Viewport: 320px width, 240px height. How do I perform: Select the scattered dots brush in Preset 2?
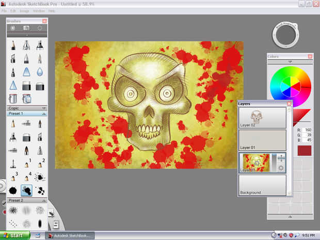point(13,223)
